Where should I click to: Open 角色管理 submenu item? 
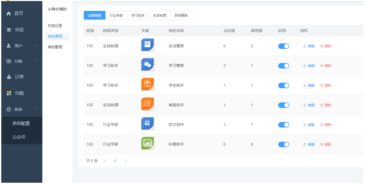click(x=57, y=36)
